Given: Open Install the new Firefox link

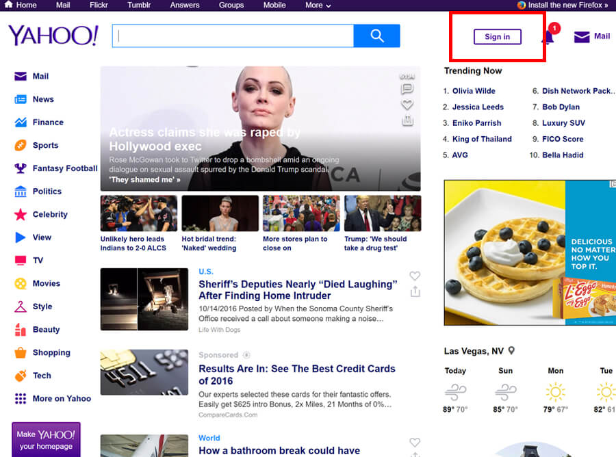Looking at the screenshot, I should pyautogui.click(x=567, y=5).
